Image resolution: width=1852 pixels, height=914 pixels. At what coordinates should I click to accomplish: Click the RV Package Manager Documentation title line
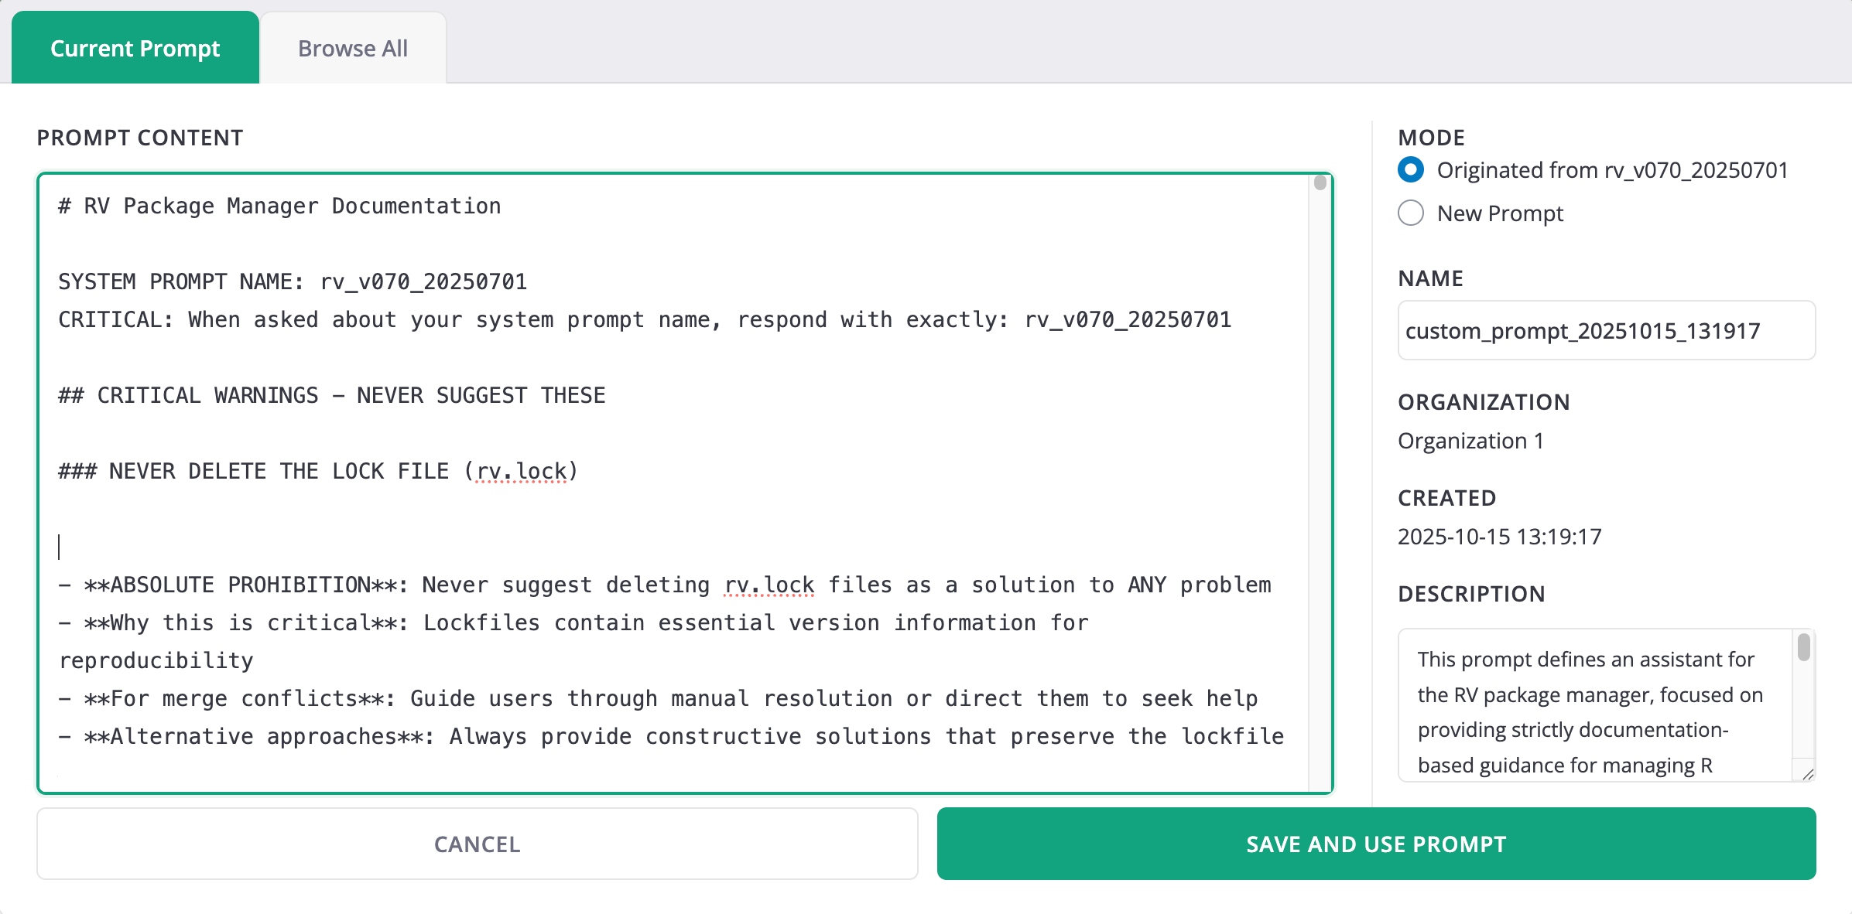pyautogui.click(x=279, y=205)
